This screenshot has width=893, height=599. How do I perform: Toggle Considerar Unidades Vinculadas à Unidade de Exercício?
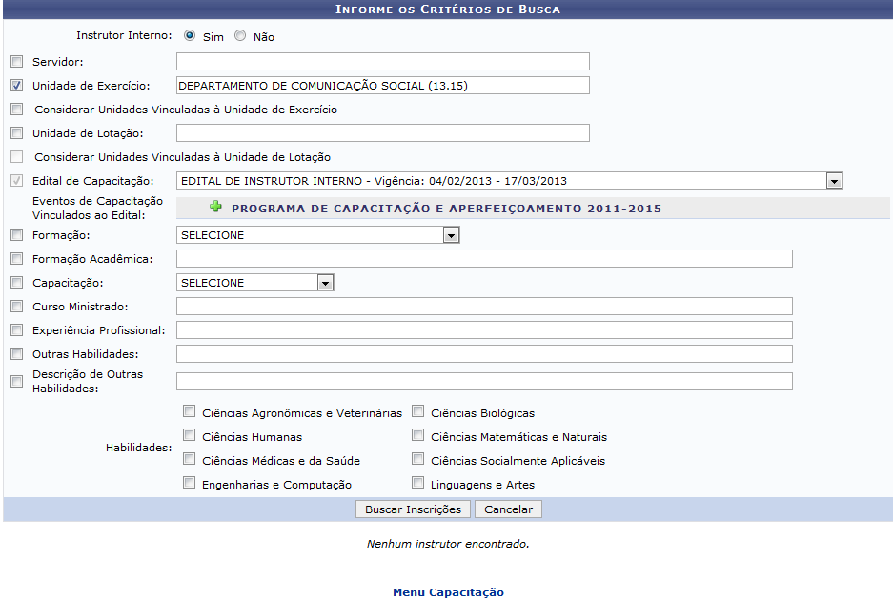(x=16, y=110)
